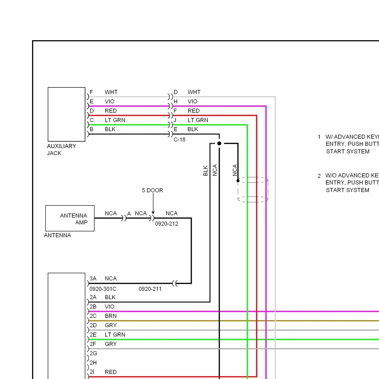Select pin label "2G"
This screenshot has height=379, width=379.
(x=93, y=353)
